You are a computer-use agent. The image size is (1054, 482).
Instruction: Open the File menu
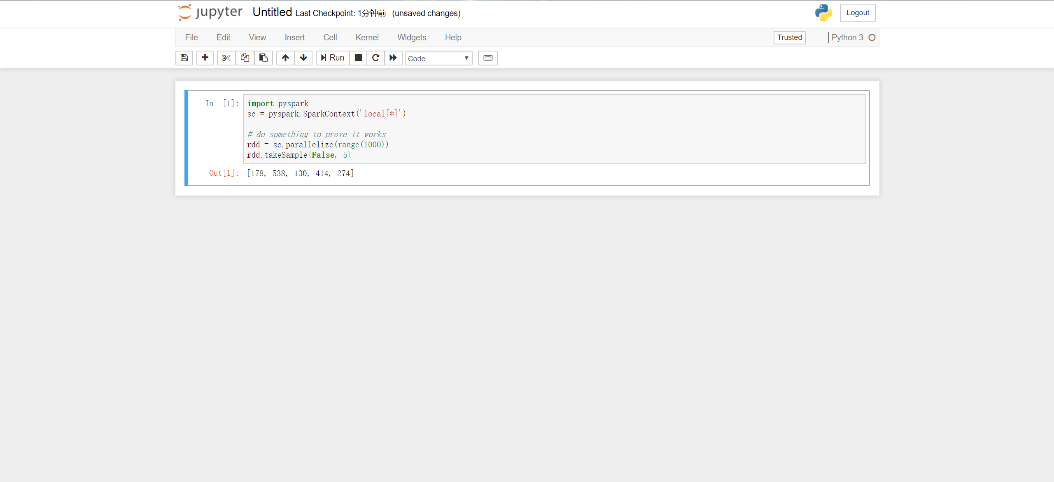[191, 37]
